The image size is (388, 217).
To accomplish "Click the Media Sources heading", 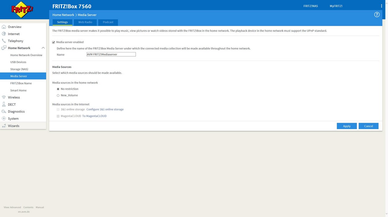I will [x=62, y=67].
